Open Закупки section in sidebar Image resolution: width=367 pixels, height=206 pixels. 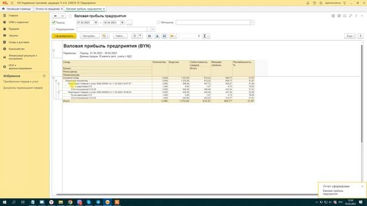tap(13, 35)
